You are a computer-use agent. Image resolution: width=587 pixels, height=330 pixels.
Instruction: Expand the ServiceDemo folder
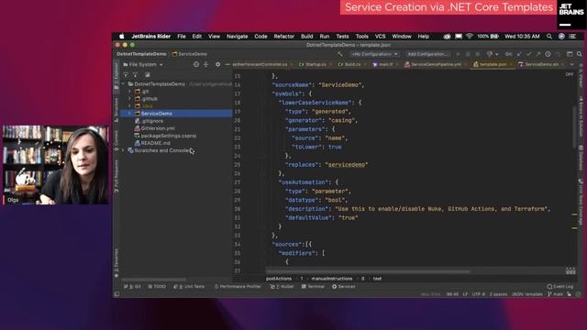click(129, 114)
